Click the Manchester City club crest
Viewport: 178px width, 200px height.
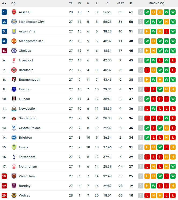pyautogui.click(x=14, y=22)
